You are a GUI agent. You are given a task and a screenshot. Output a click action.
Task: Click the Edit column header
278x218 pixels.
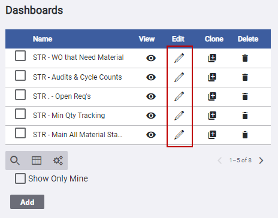point(178,39)
